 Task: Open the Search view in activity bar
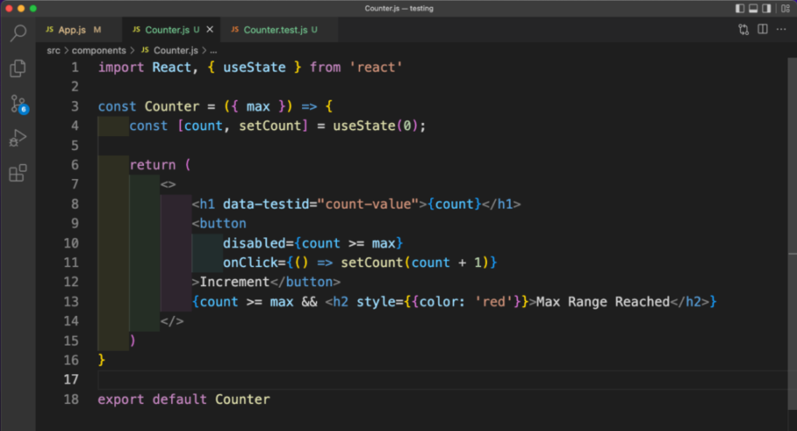pos(17,35)
